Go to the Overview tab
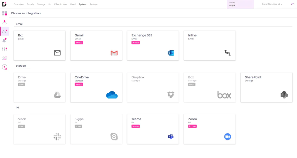The height and width of the screenshot is (158, 297). [x=19, y=4]
